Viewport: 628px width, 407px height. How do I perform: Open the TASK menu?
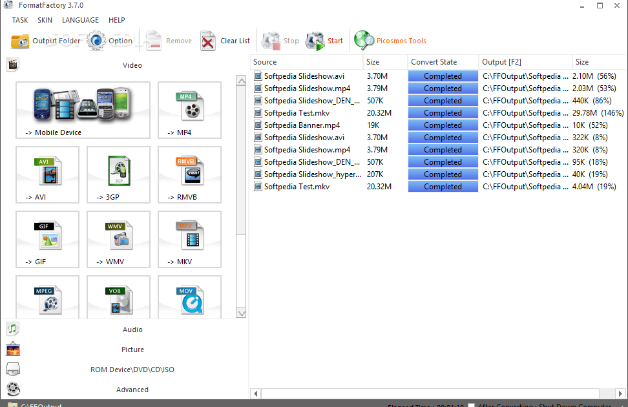[19, 20]
